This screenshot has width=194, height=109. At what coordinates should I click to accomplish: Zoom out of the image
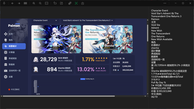pyautogui.click(x=40, y=3)
